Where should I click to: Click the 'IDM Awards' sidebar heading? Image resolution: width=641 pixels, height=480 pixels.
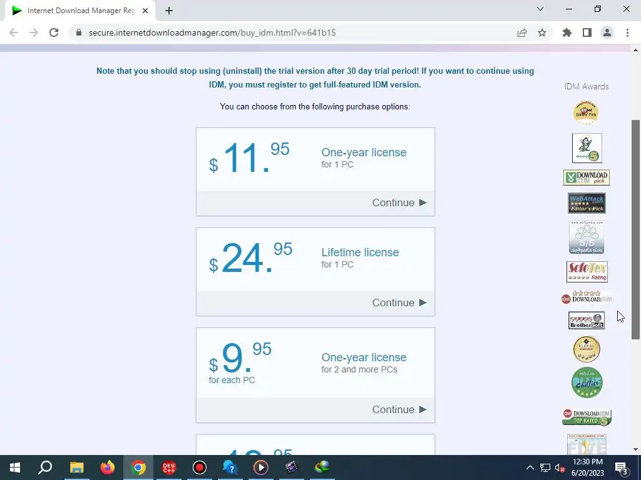[x=586, y=86]
